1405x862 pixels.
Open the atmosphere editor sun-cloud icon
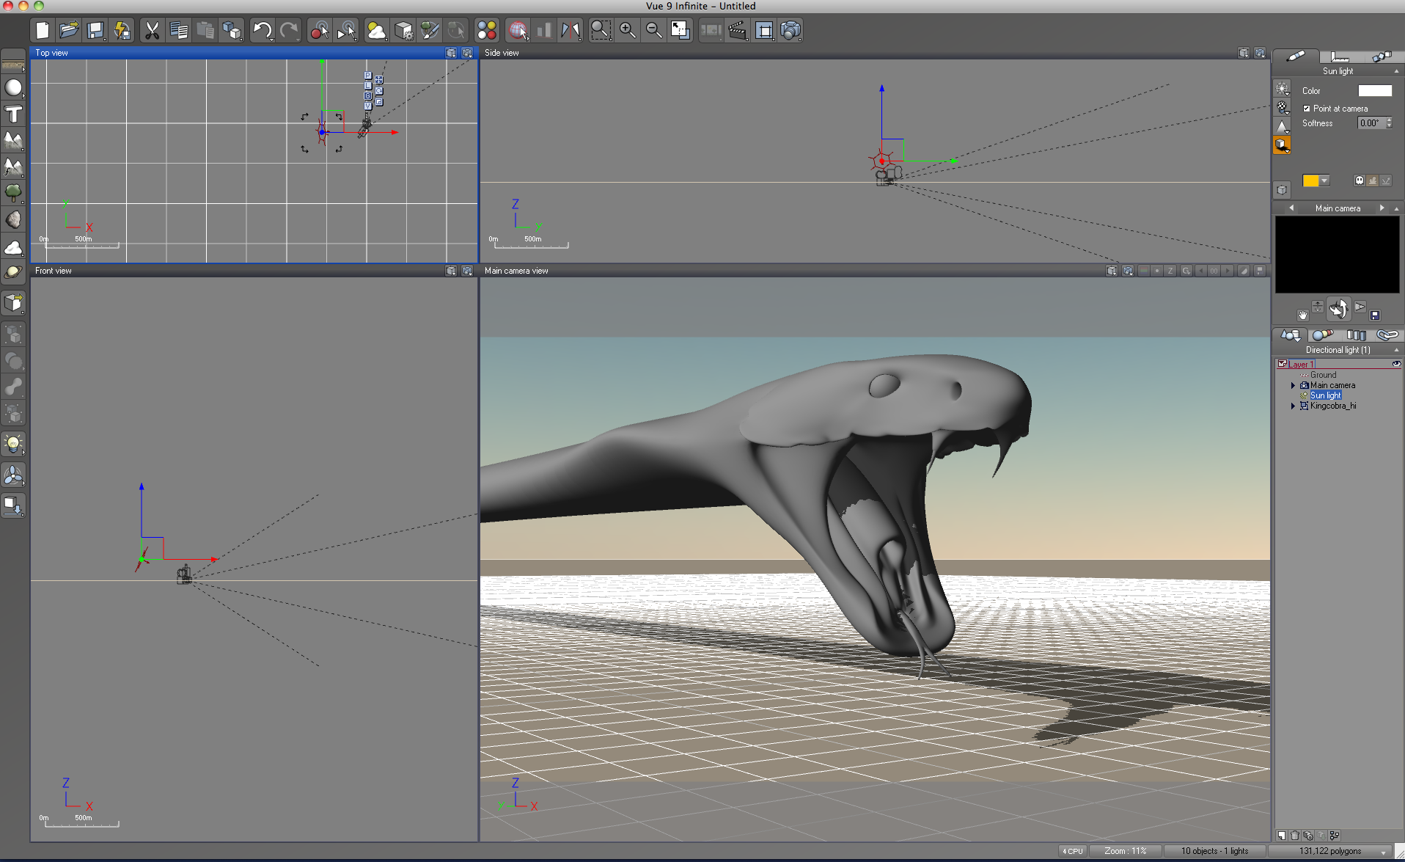376,31
